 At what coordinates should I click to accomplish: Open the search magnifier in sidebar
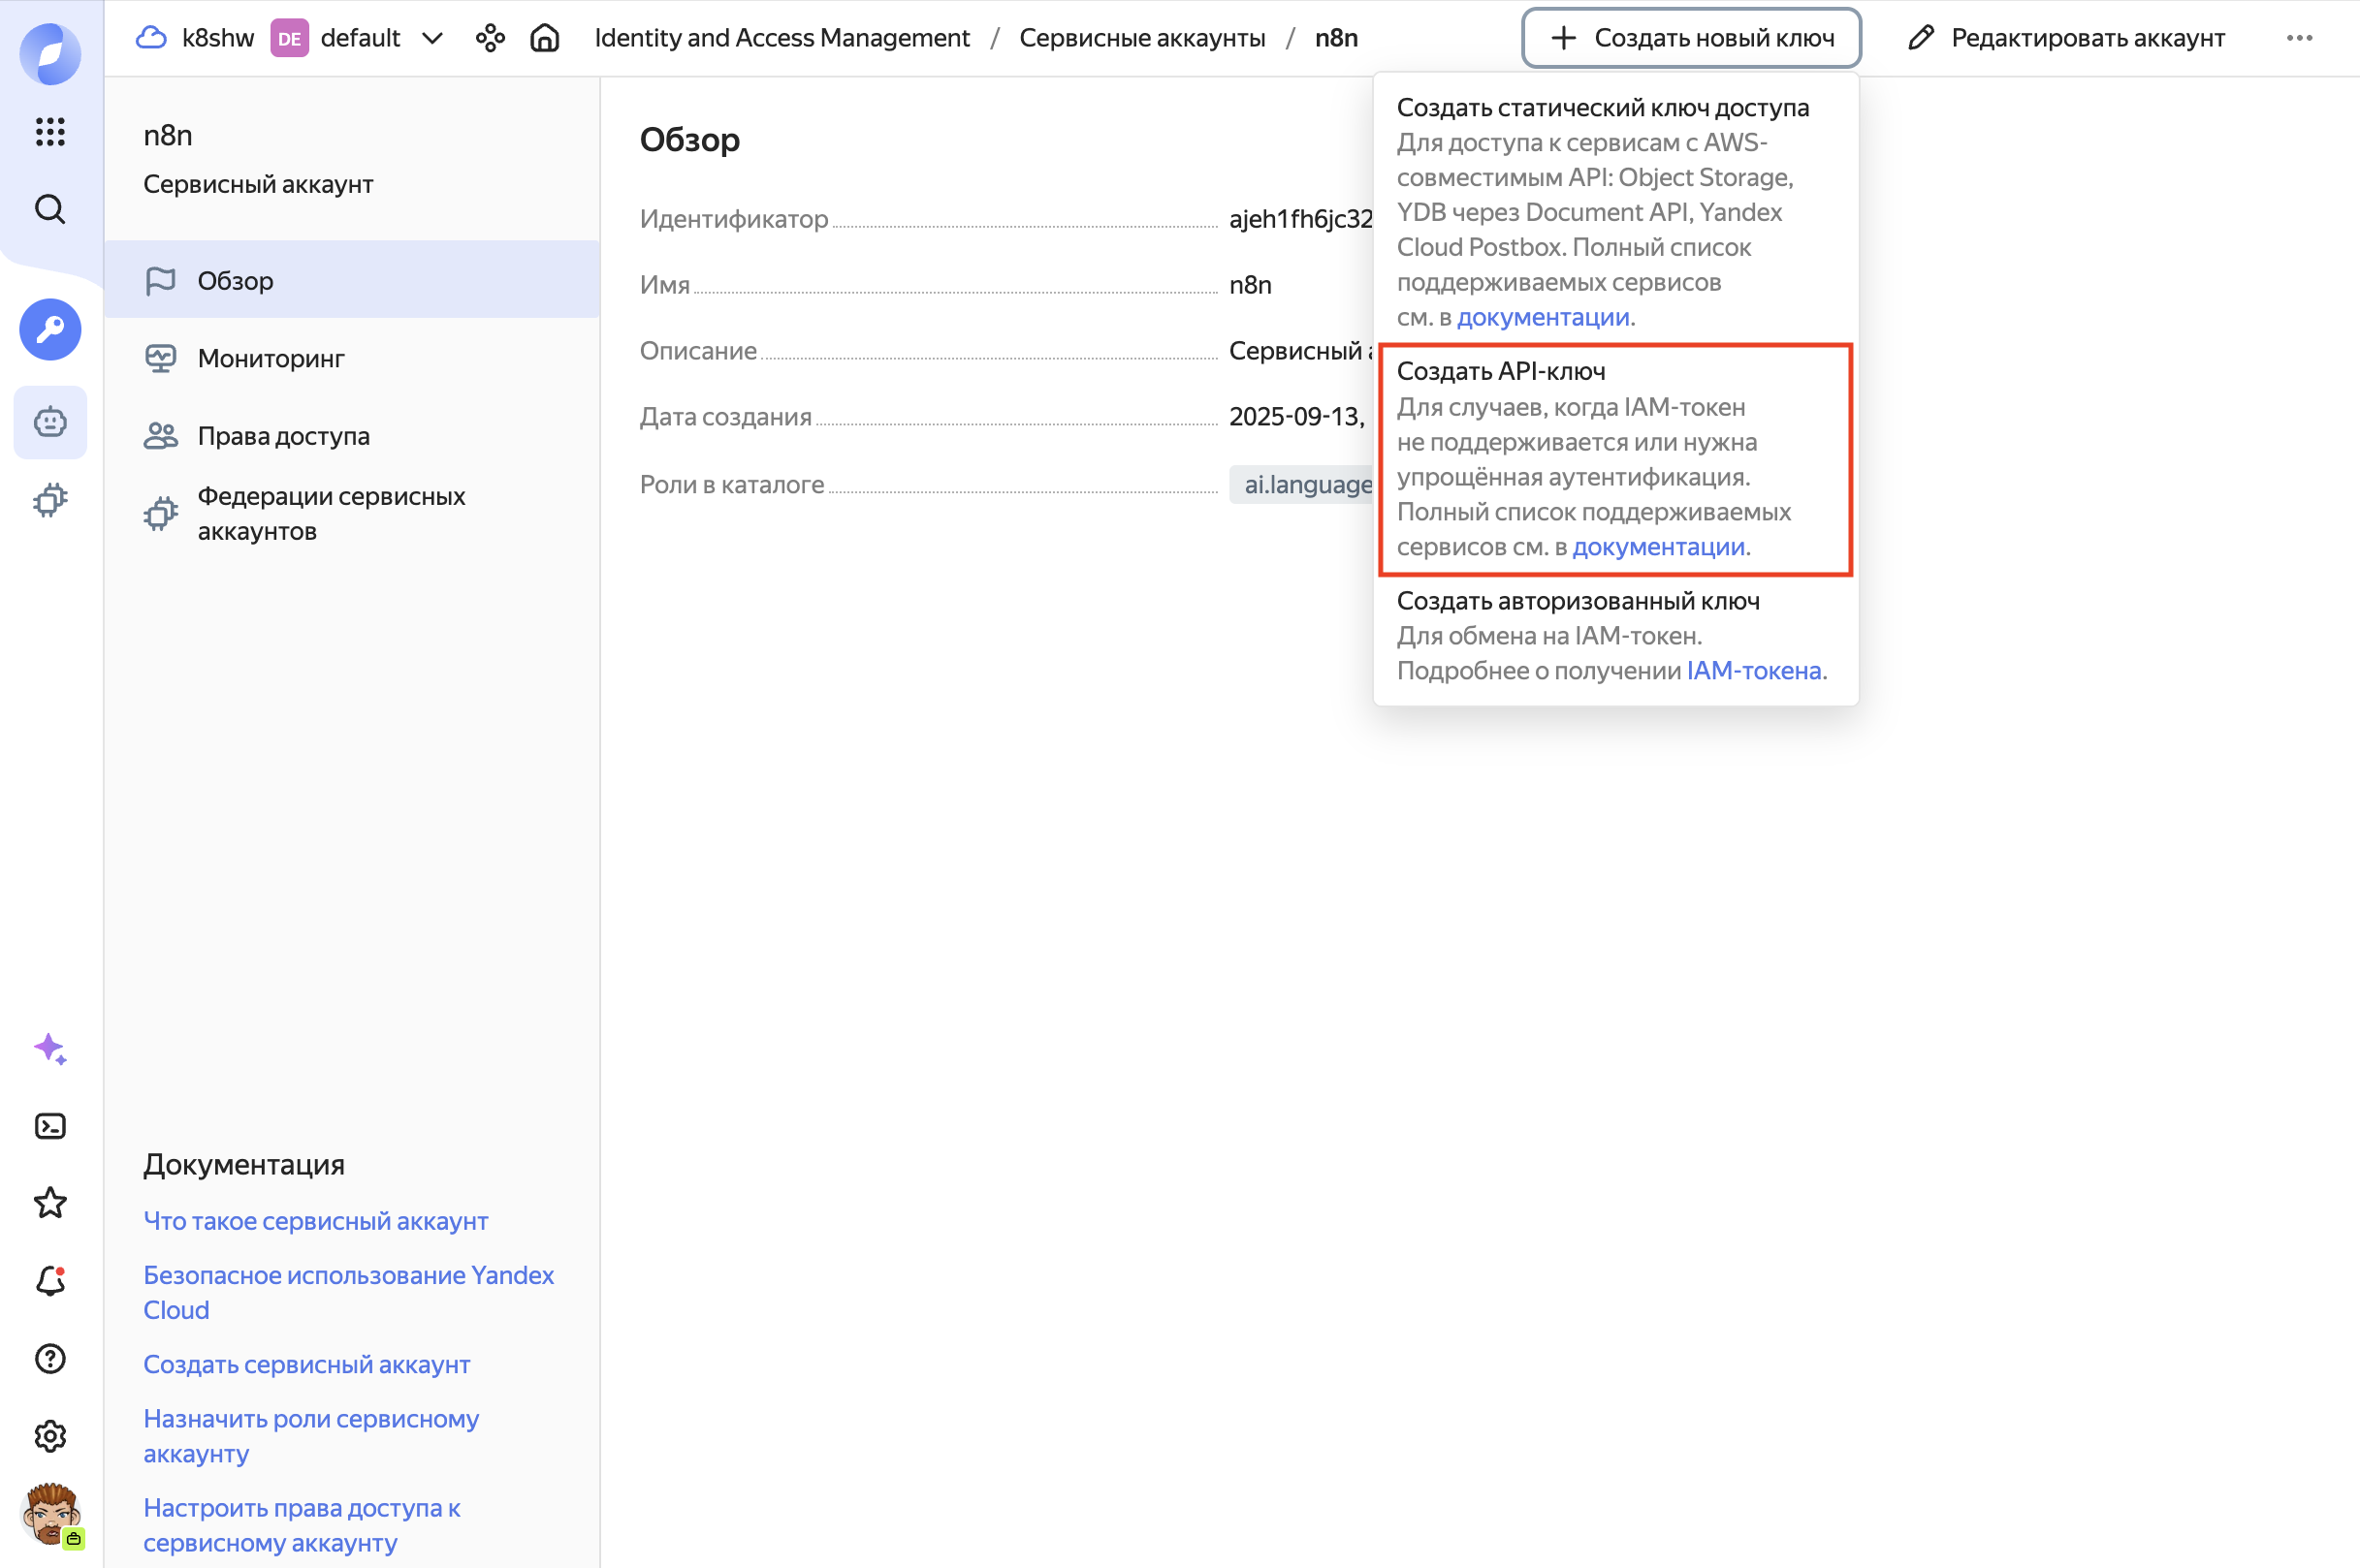pos(50,209)
